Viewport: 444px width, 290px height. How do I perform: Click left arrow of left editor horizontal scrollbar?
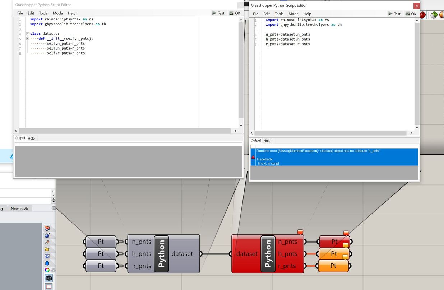pos(16,131)
